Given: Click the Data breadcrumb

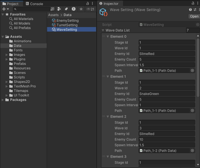Looking at the screenshot, I should [x=68, y=15].
